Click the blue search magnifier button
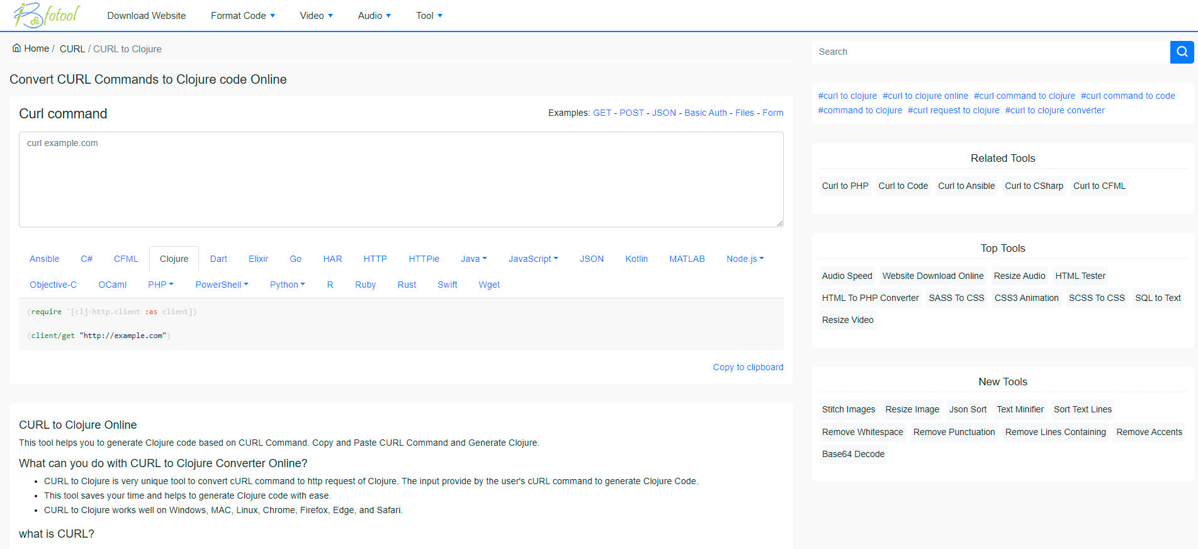 pos(1182,52)
